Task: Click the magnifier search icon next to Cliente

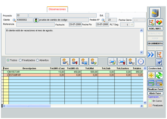Action: pyautogui.click(x=14, y=20)
